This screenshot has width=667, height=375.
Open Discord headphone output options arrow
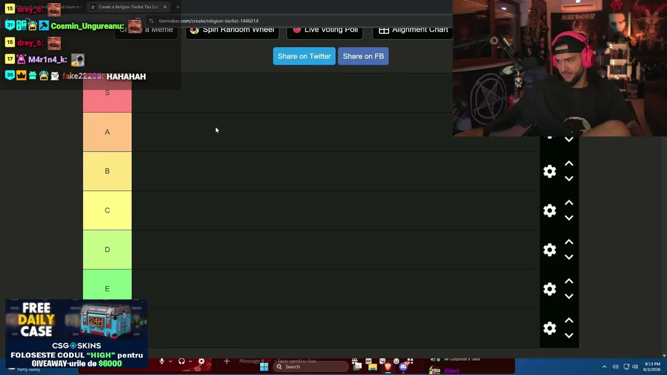190,361
